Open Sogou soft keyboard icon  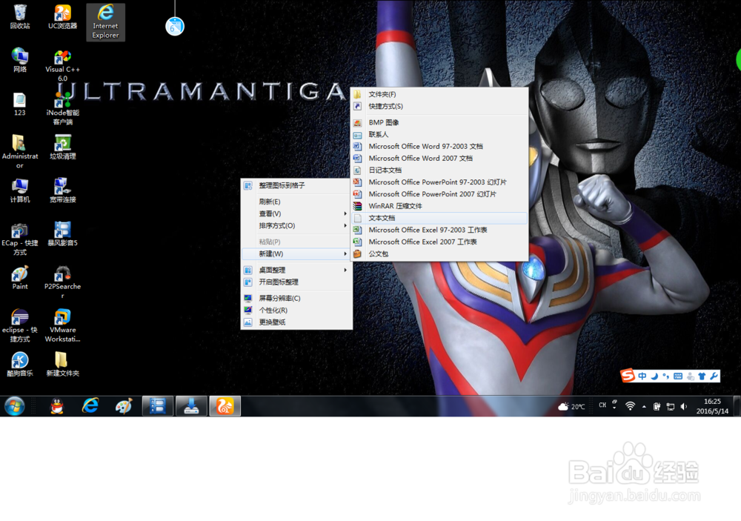[678, 376]
